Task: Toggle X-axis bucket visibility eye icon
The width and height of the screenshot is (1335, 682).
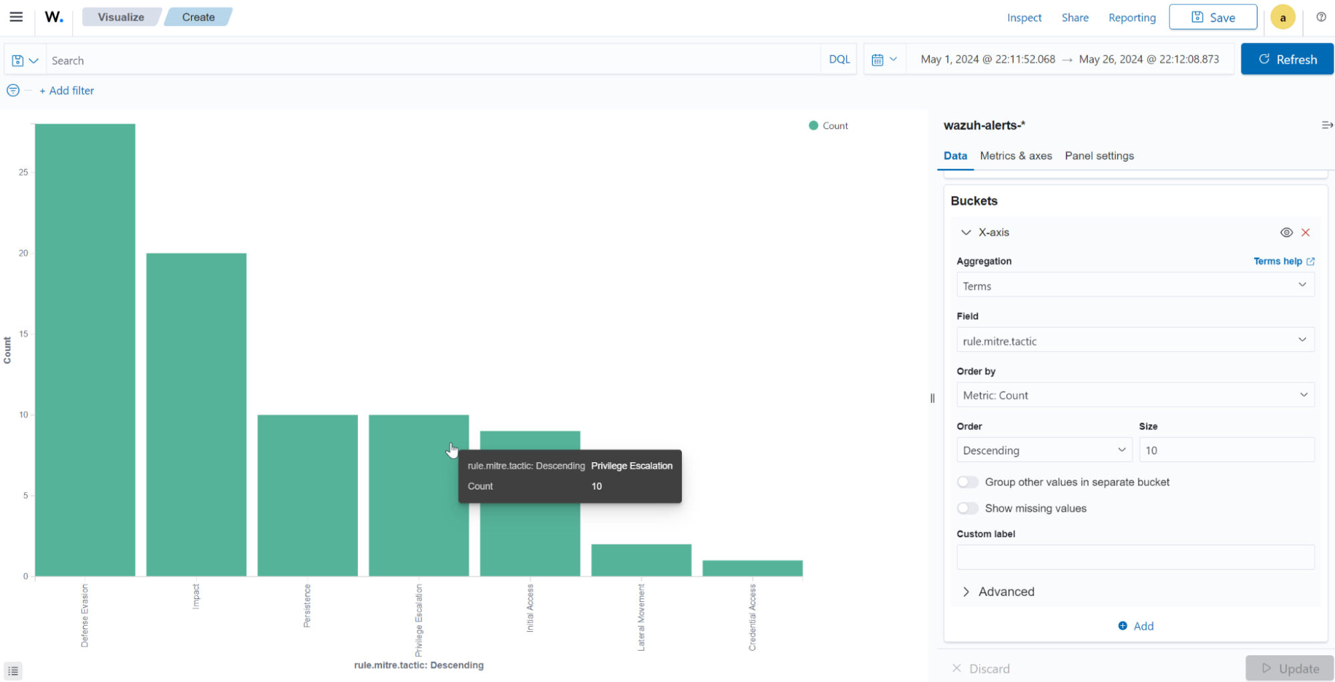Action: coord(1286,232)
